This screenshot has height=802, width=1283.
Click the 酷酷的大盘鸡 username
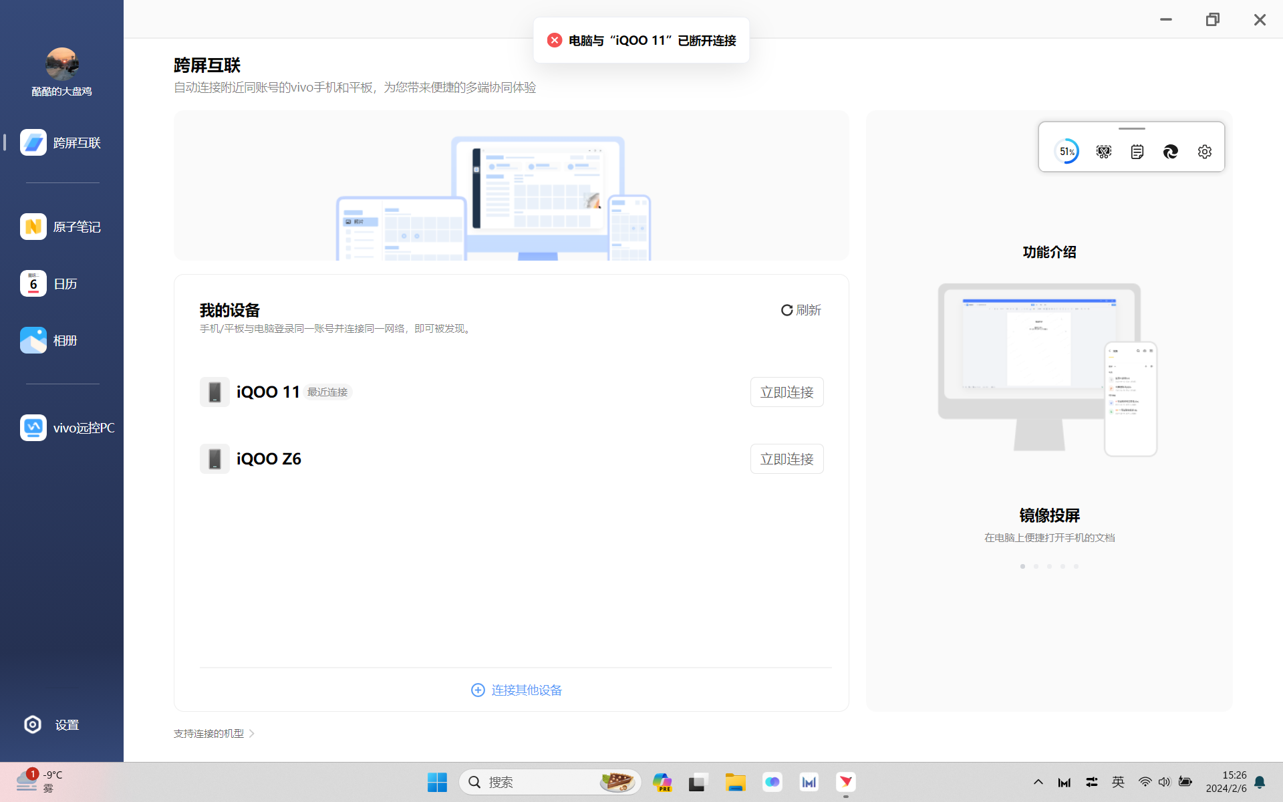[61, 92]
